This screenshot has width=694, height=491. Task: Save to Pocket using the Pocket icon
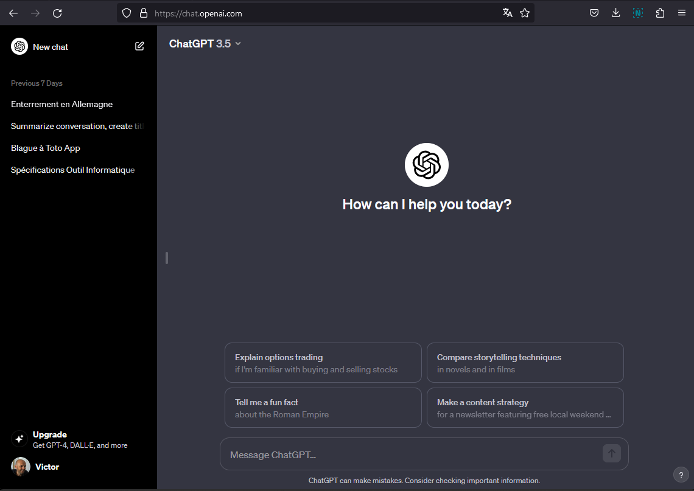pos(594,13)
